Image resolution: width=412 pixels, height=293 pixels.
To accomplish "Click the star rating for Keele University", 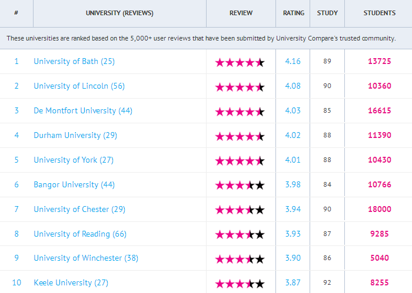I will pyautogui.click(x=240, y=284).
